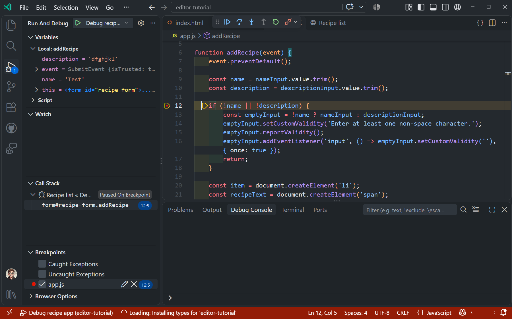Change indentation via Spaces: 4
This screenshot has height=319, width=512.
click(x=356, y=313)
